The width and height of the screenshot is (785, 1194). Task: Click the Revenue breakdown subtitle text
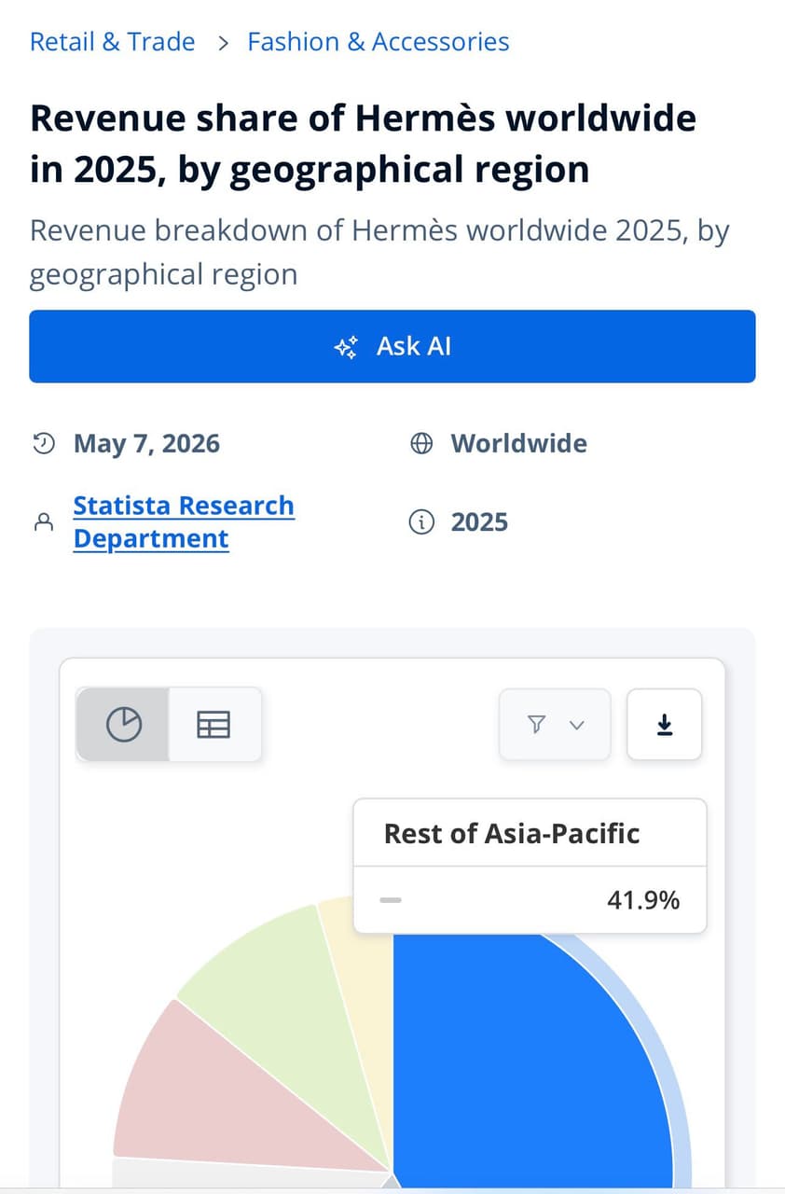pos(379,252)
